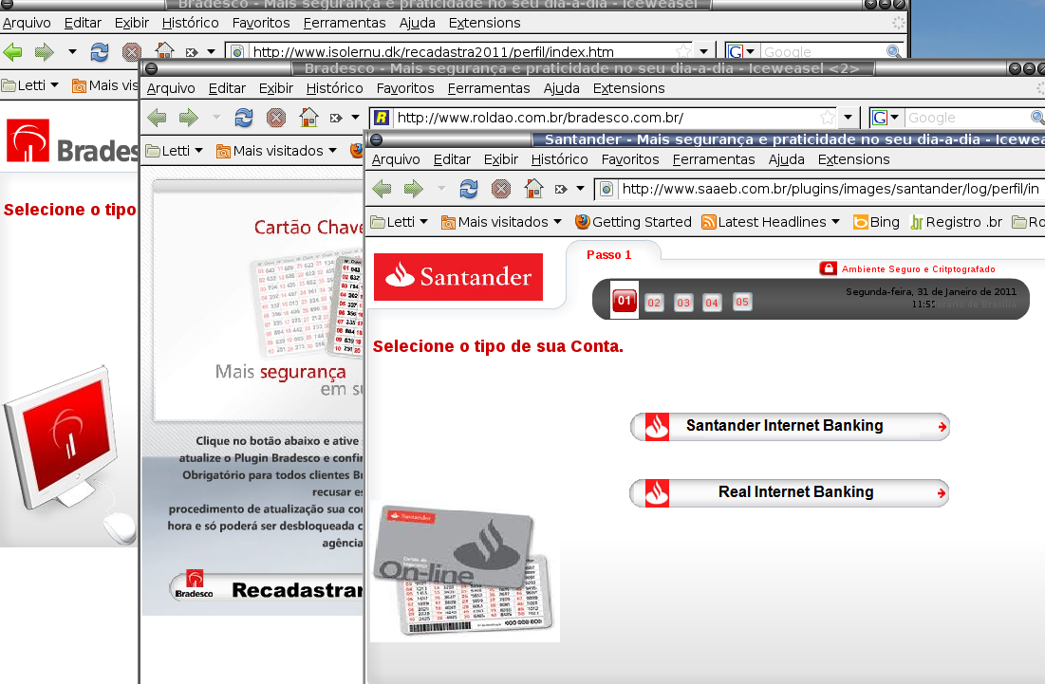1045x684 pixels.
Task: Click the site icon beside the roldao.com.br address
Action: click(x=382, y=118)
